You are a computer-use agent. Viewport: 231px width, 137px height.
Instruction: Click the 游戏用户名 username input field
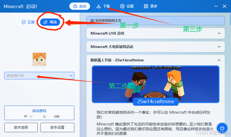pos(39,76)
